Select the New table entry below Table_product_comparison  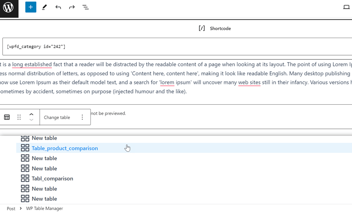[x=44, y=158]
